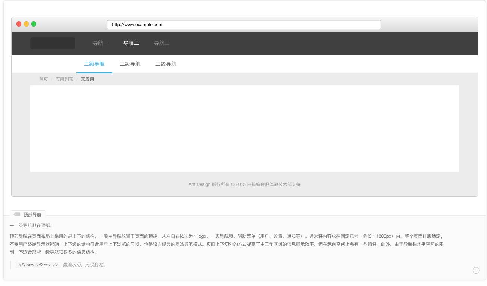Open the middle 二级导航 sub-navigation item
The width and height of the screenshot is (487, 286).
coord(130,64)
